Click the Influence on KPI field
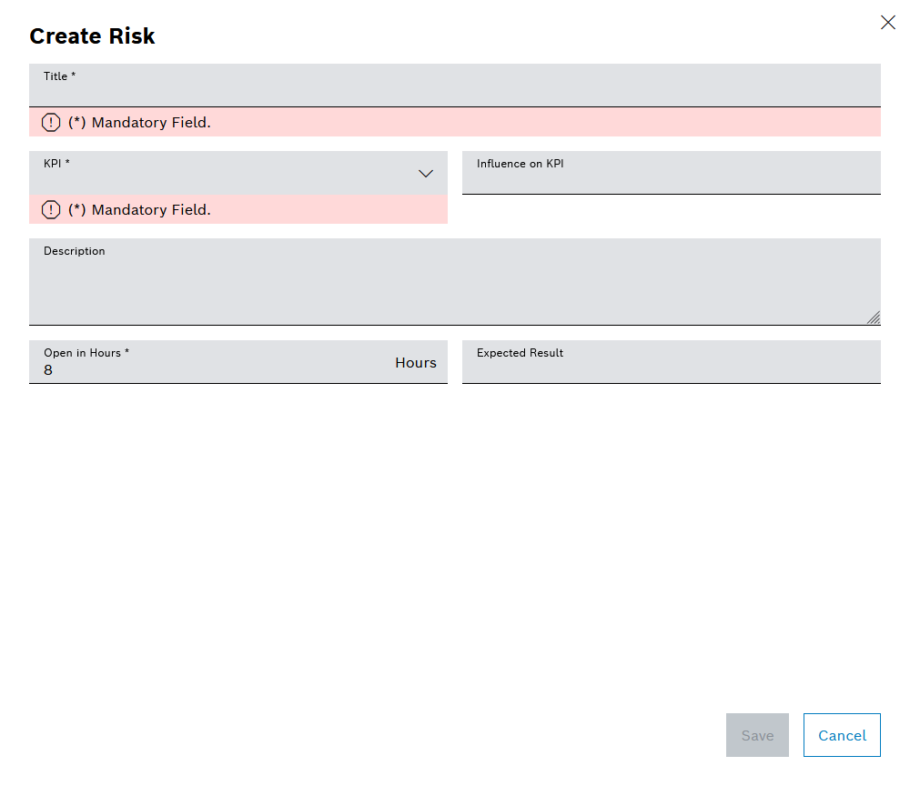Viewport: 910px width, 786px height. 671,177
